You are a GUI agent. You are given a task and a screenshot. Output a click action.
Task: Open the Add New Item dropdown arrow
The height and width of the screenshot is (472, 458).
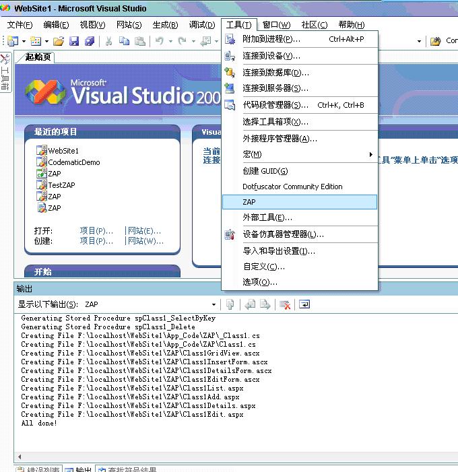[x=46, y=41]
